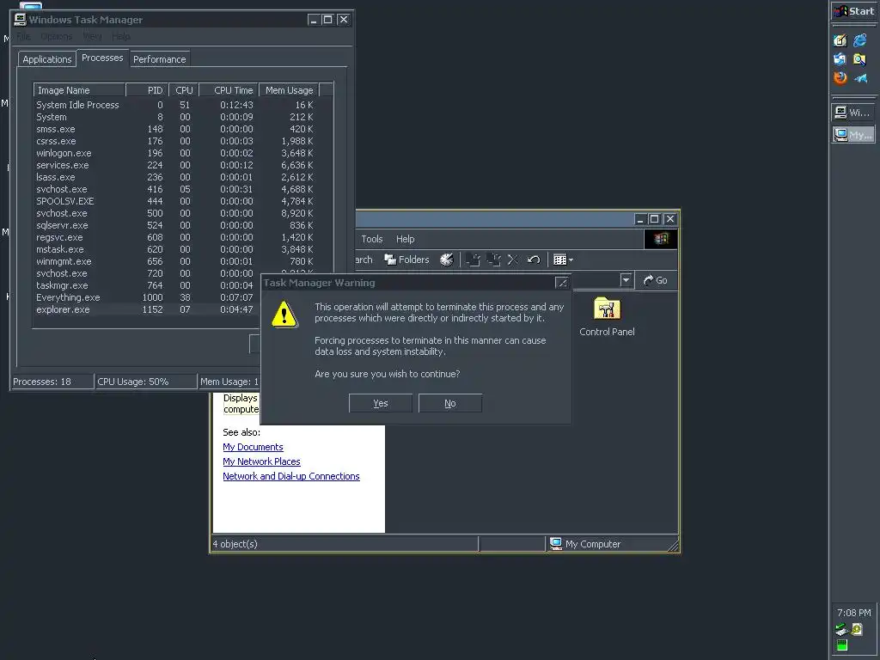880x660 pixels.
Task: Open the File menu in Task Manager
Action: click(23, 36)
